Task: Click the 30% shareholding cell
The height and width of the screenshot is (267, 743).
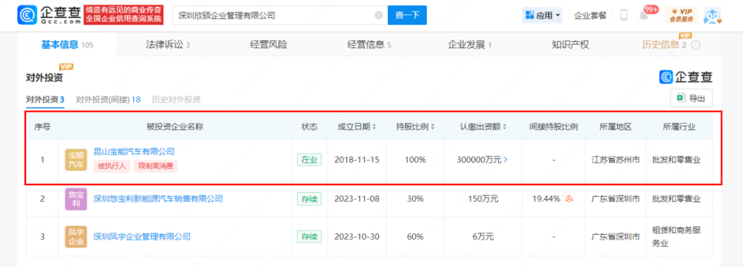Action: point(416,198)
